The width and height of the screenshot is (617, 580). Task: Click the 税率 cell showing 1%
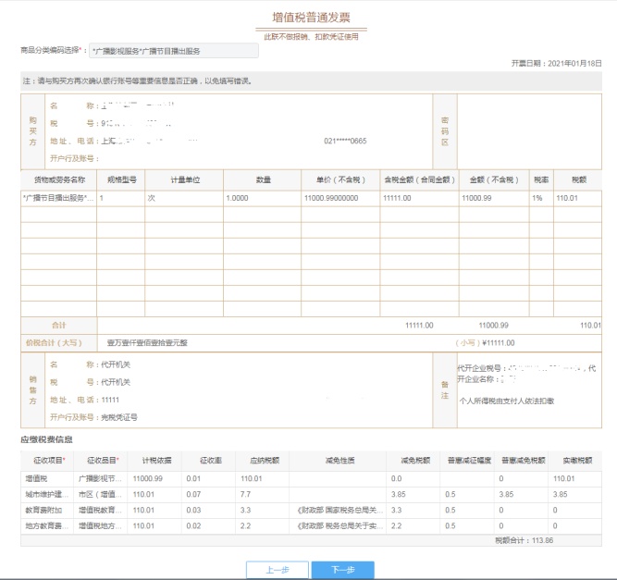[x=540, y=198]
